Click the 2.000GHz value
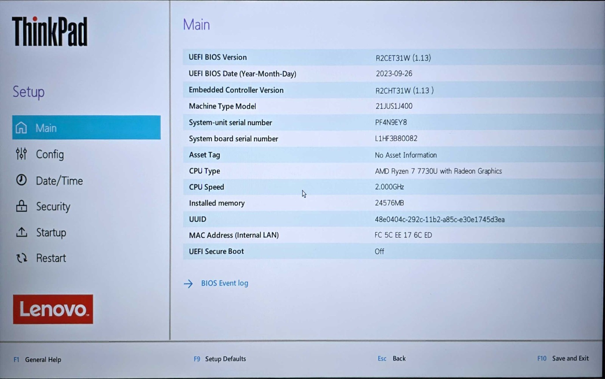 pos(389,187)
